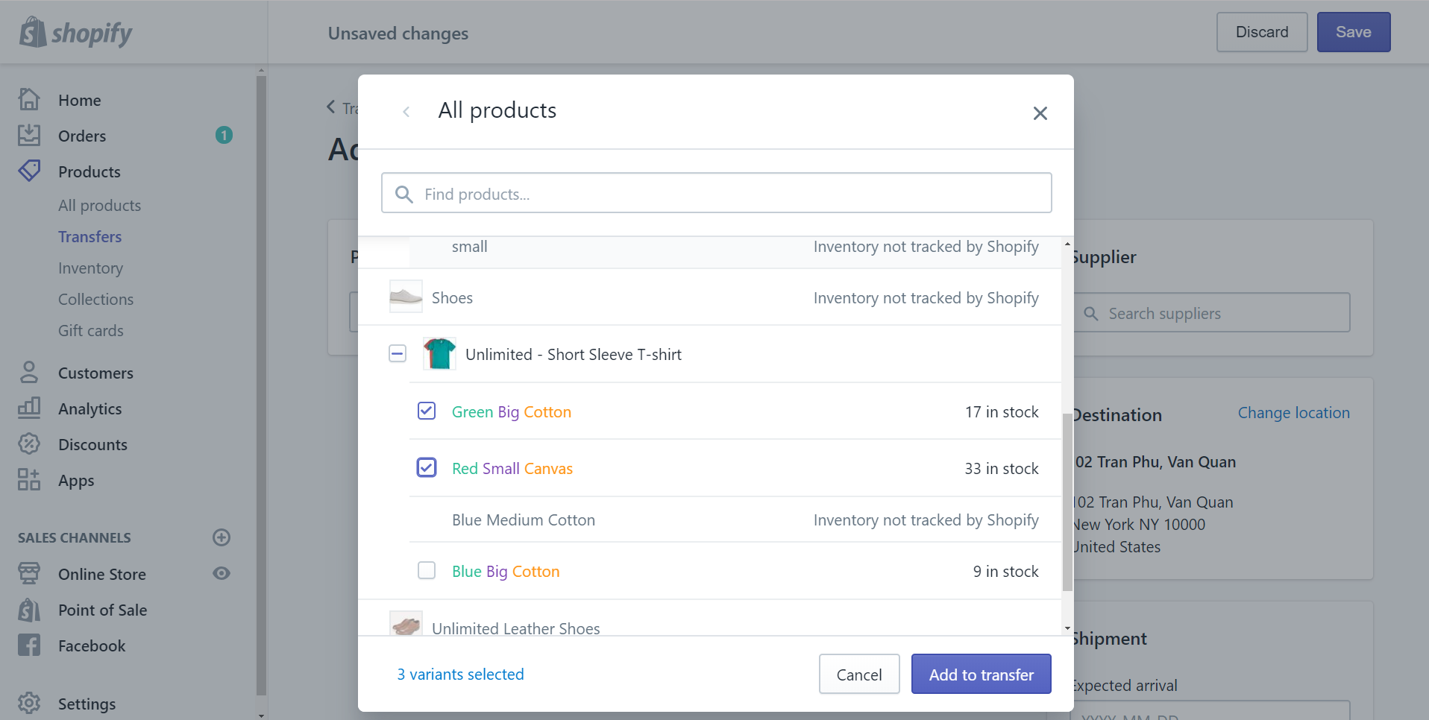Open Customers from sidebar label
This screenshot has width=1429, height=720.
coord(95,373)
